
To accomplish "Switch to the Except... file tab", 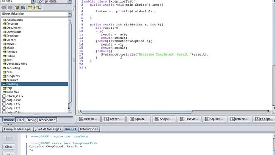I will [264, 119].
